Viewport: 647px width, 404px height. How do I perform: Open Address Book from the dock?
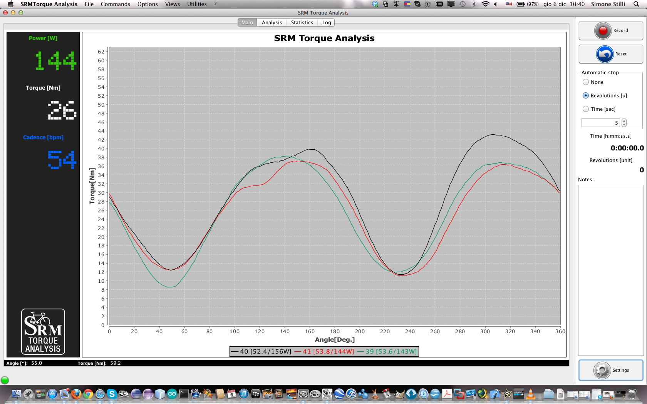220,394
